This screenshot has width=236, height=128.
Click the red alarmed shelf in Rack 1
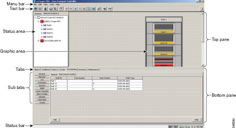coord(164,61)
